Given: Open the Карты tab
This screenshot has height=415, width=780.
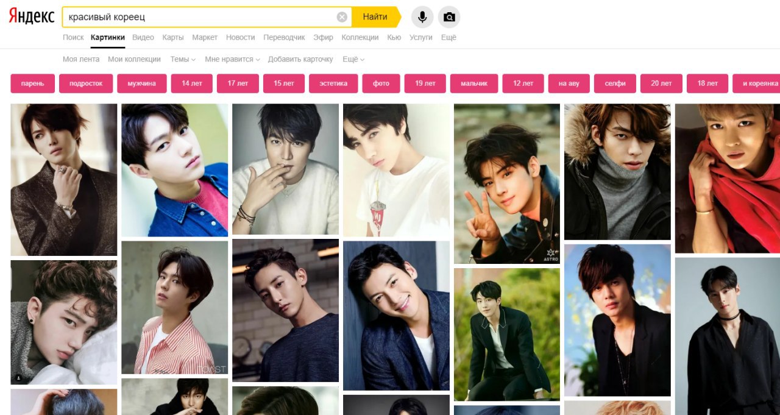Looking at the screenshot, I should pos(173,37).
